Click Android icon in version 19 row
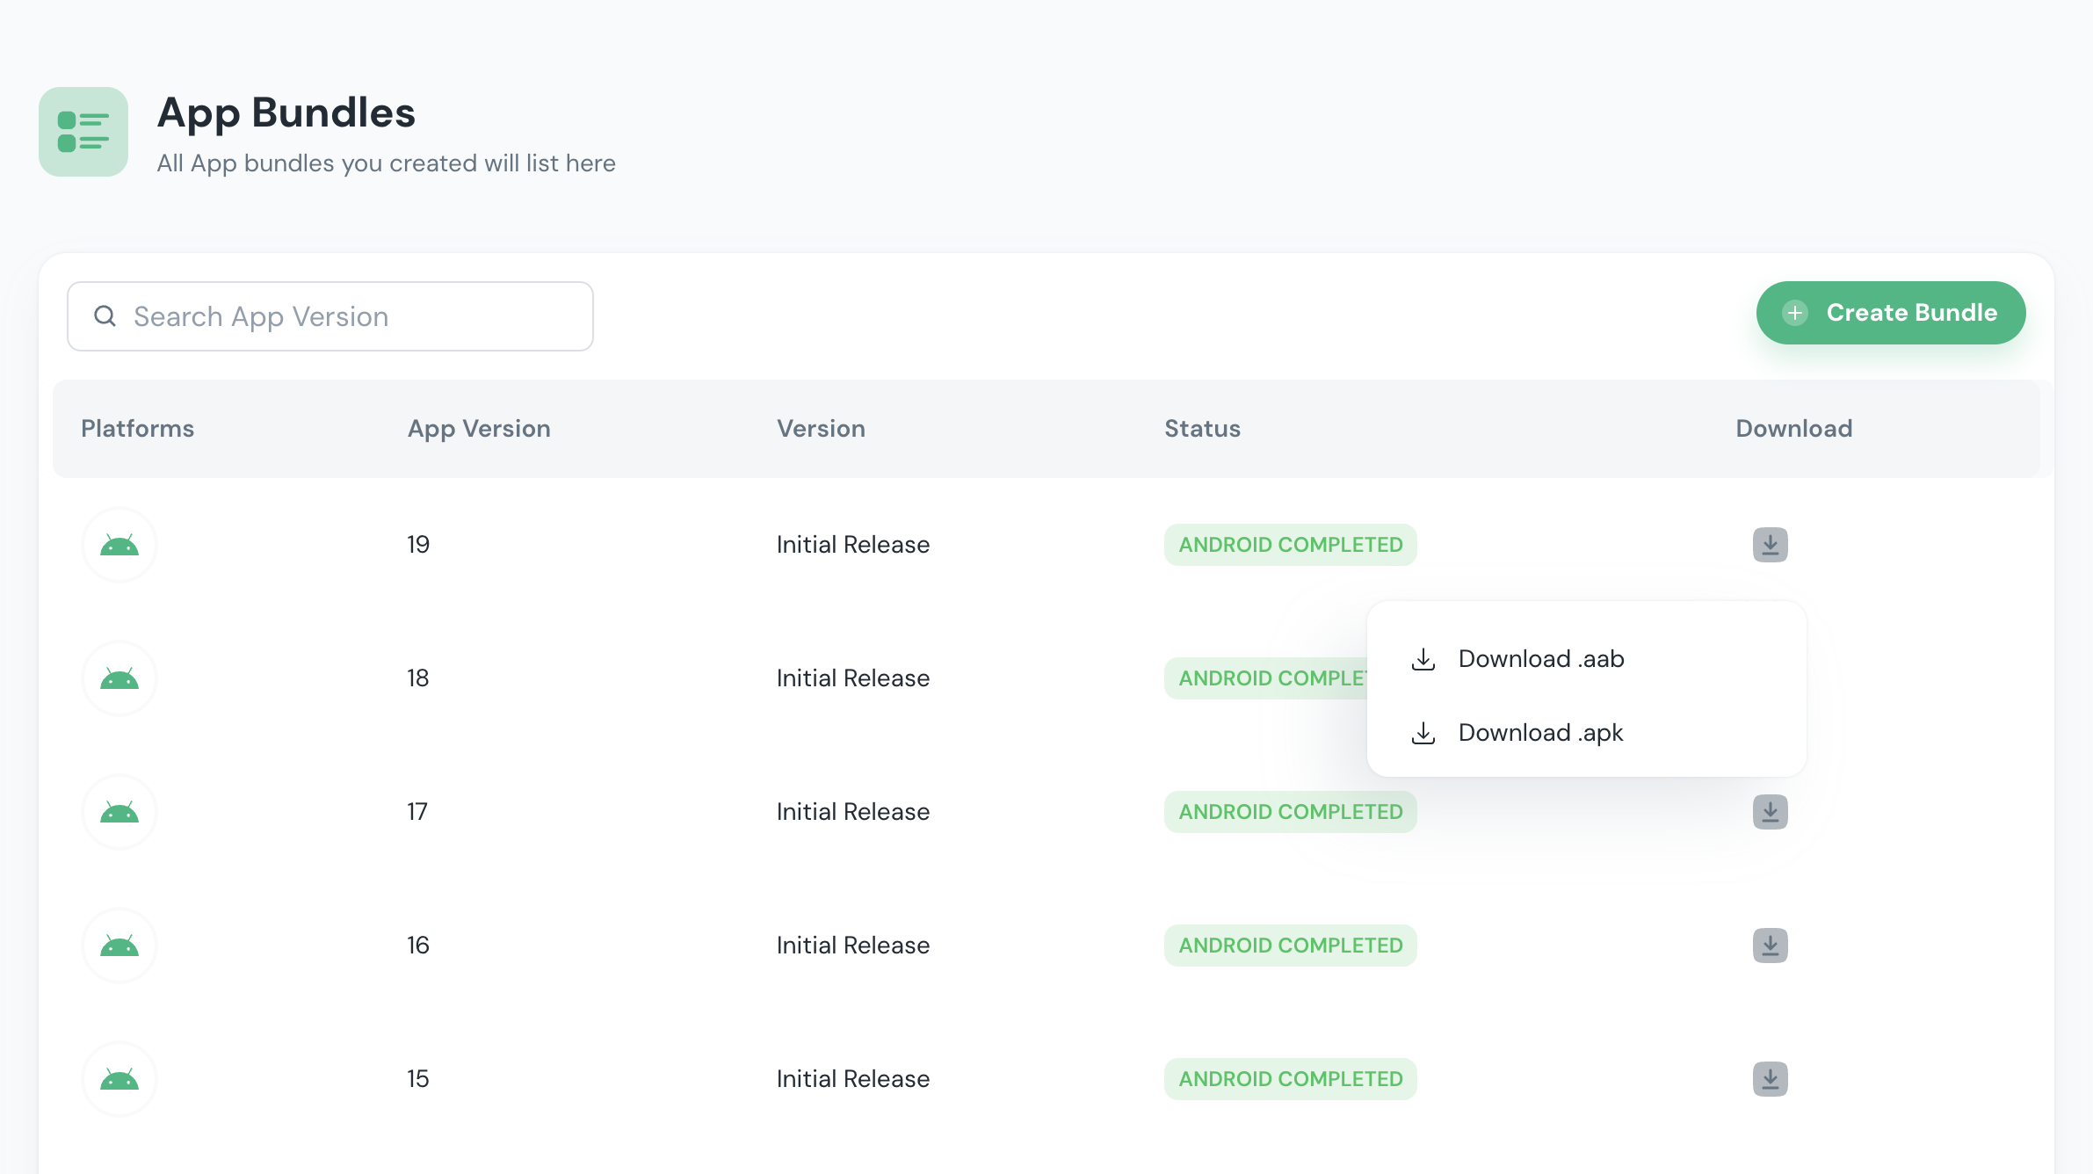 119,545
